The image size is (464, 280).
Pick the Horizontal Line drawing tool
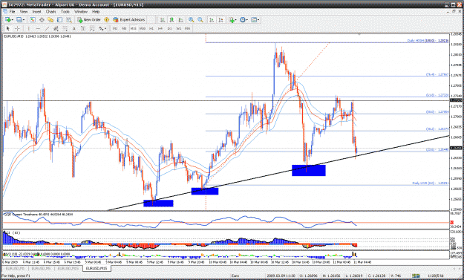(38, 28)
